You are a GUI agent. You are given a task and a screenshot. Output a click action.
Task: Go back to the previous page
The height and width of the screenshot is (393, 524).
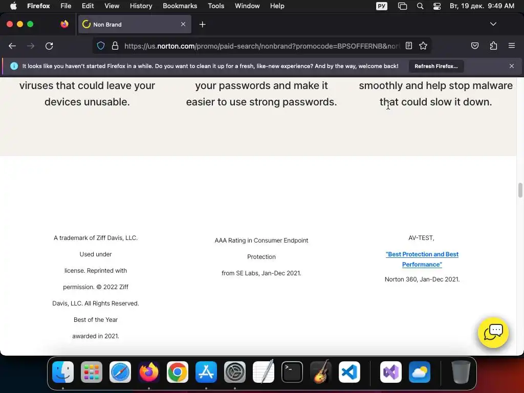[12, 46]
